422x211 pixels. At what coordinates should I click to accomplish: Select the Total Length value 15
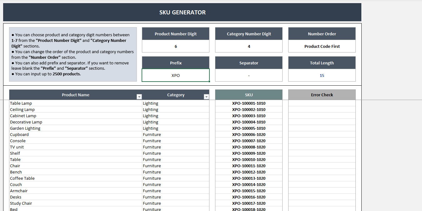pyautogui.click(x=322, y=75)
